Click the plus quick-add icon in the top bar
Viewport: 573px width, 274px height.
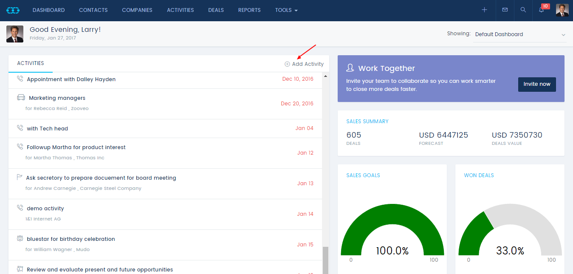pos(484,10)
